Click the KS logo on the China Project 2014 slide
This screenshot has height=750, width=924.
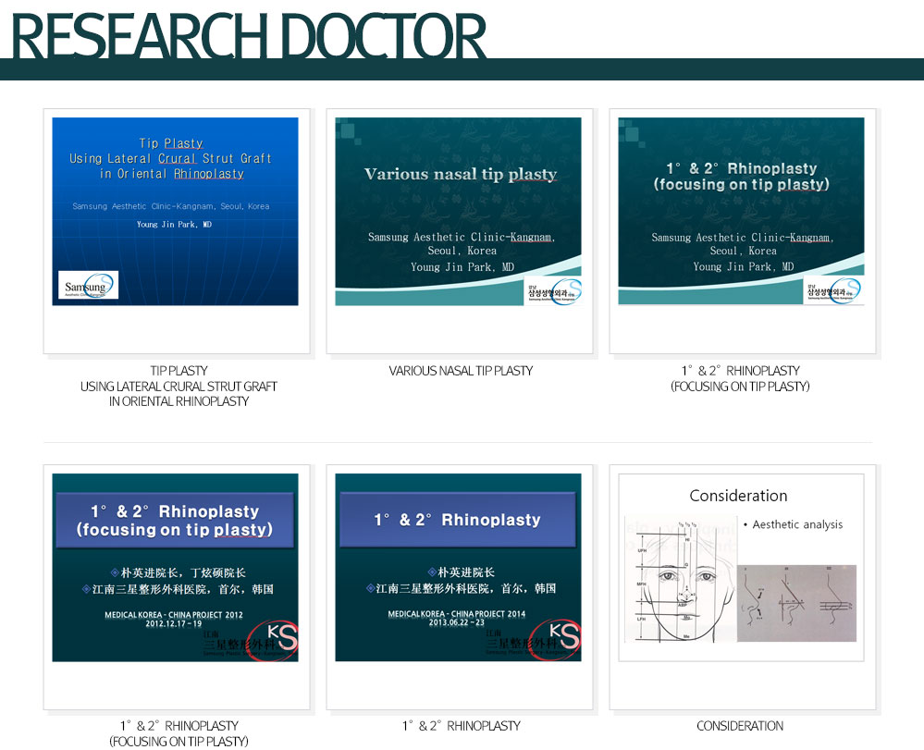pos(552,640)
